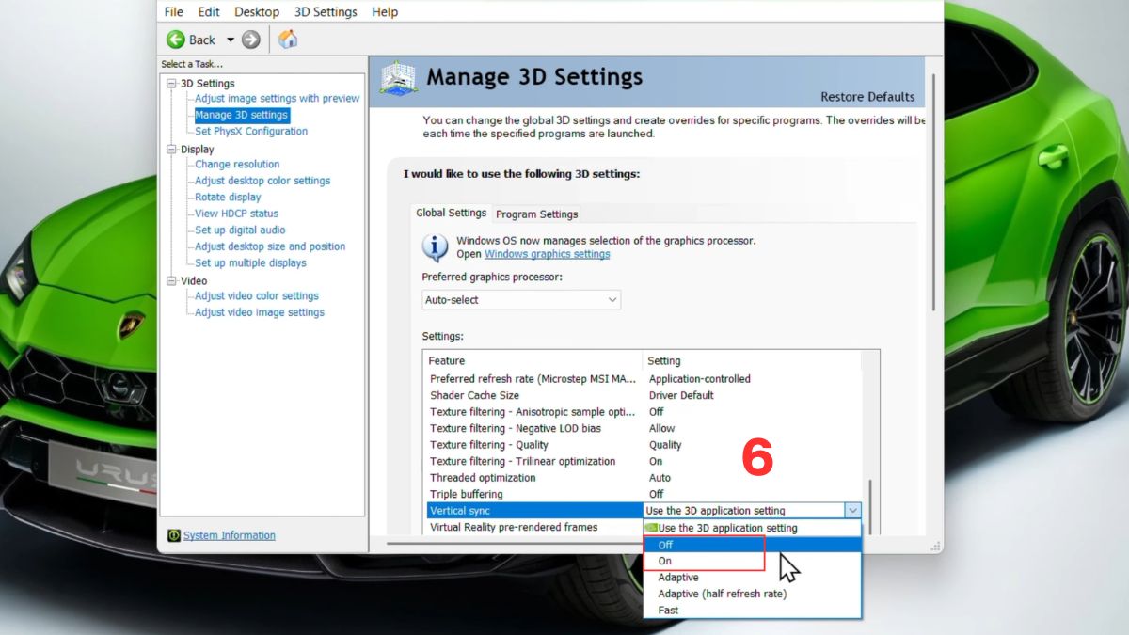Collapse the Video section in the task tree

[171, 279]
